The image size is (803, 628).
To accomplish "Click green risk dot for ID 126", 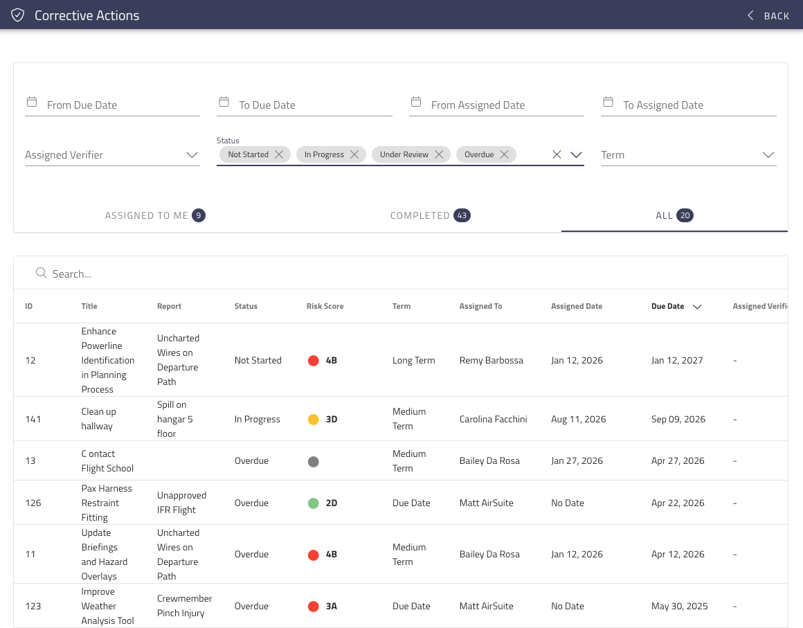I will click(314, 503).
